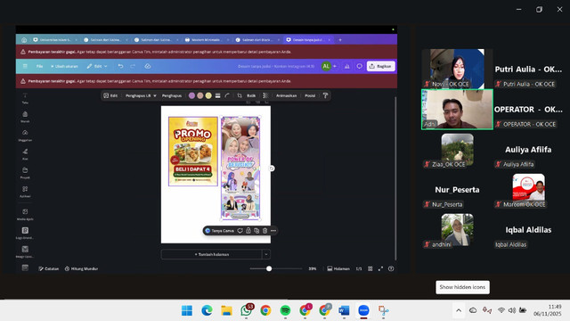This screenshot has width=570, height=321.
Task: Open AL account avatar
Action: 326,66
